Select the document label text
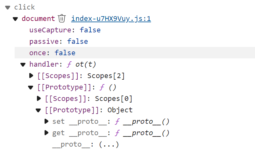Screen dimensions: 255x152 pyautogui.click(x=39, y=19)
